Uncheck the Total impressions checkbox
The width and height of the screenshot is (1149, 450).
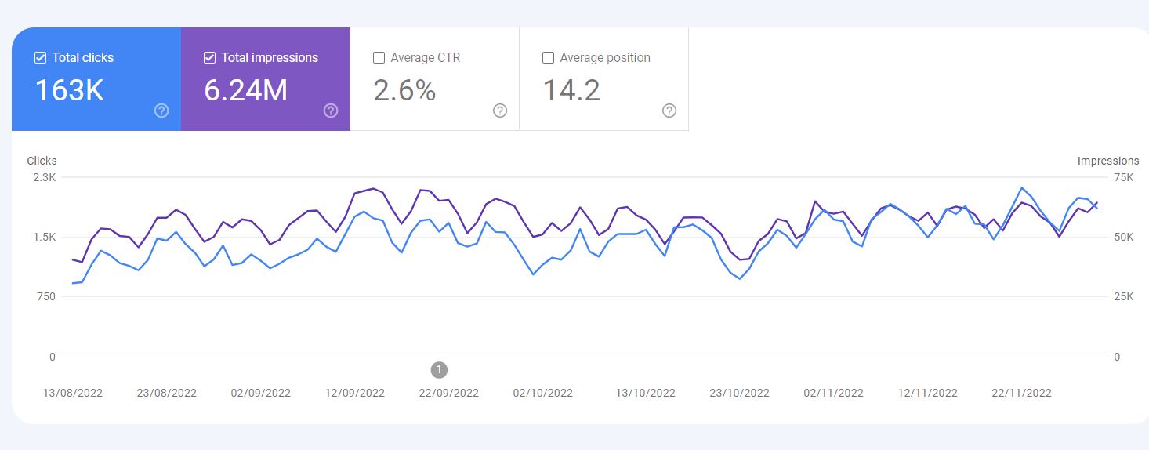coord(209,57)
